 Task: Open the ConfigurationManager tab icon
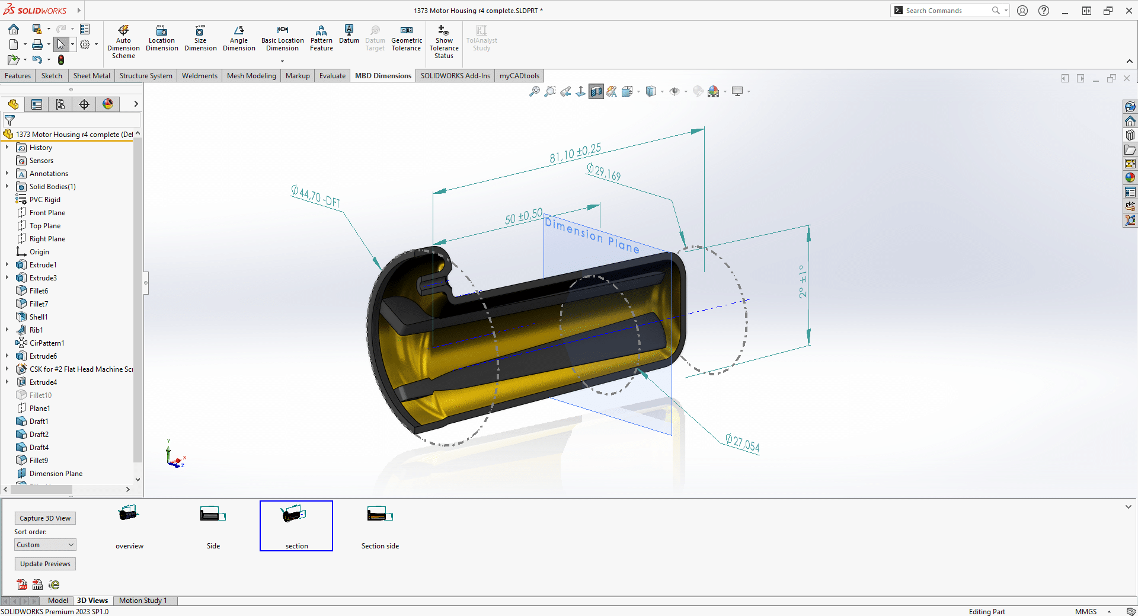(x=60, y=104)
